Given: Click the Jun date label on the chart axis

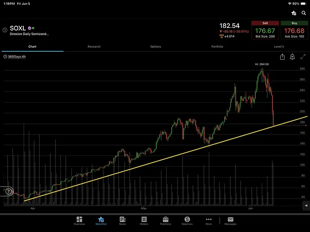Looking at the screenshot, I should click(251, 208).
